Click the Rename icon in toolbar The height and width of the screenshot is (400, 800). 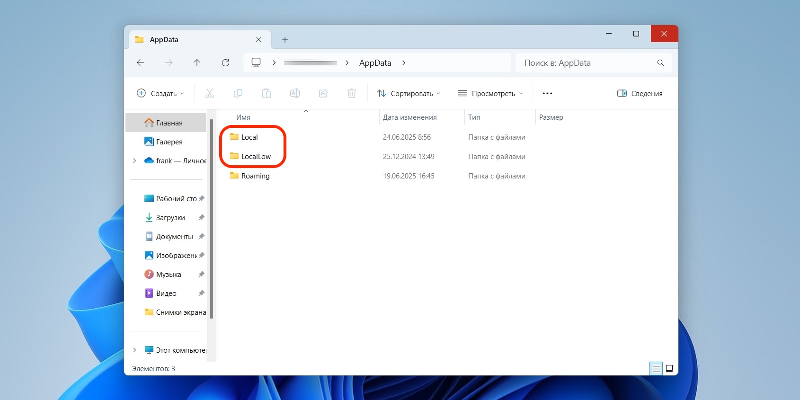295,93
